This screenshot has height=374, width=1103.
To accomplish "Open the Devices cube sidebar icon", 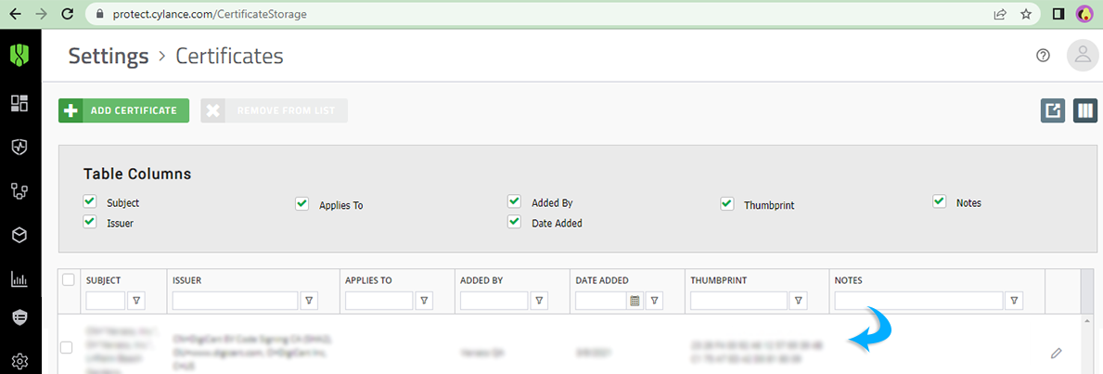I will click(x=19, y=235).
